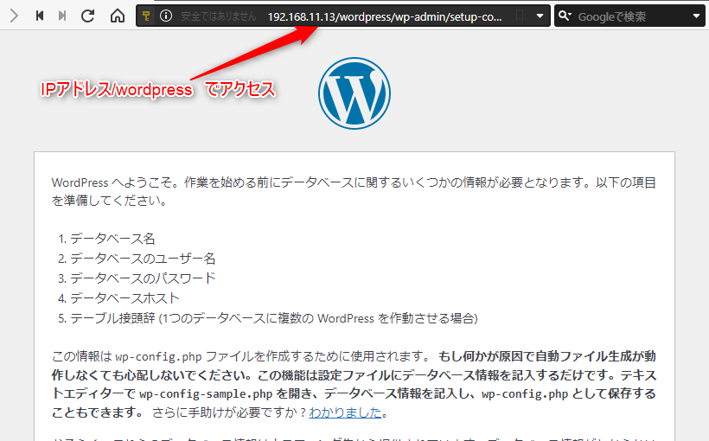Open the search field dropdown arrow

pyautogui.click(x=696, y=16)
